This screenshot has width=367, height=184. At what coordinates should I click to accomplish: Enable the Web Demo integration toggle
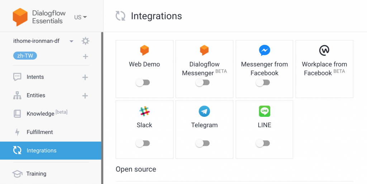(143, 83)
